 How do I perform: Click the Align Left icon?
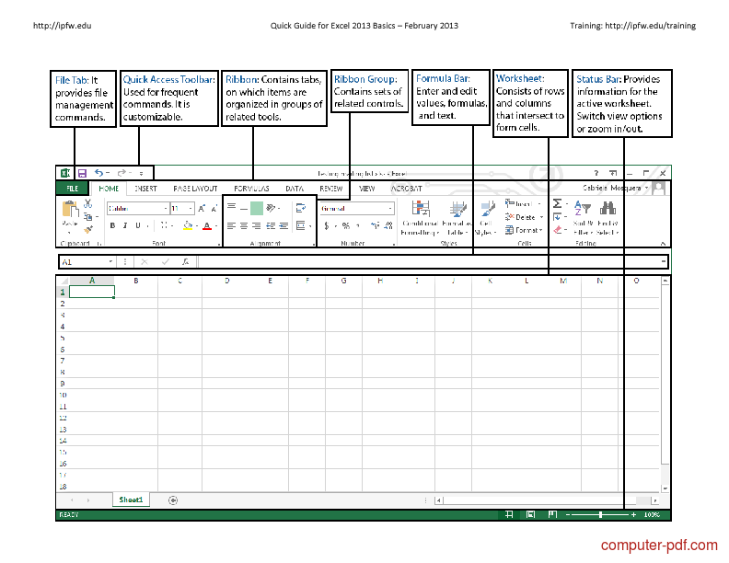tap(231, 225)
